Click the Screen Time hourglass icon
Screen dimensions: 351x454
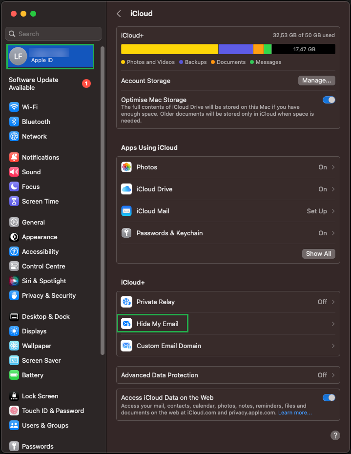click(14, 201)
